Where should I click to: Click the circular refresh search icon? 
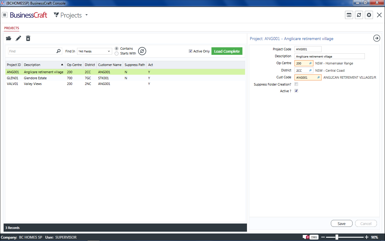(142, 51)
